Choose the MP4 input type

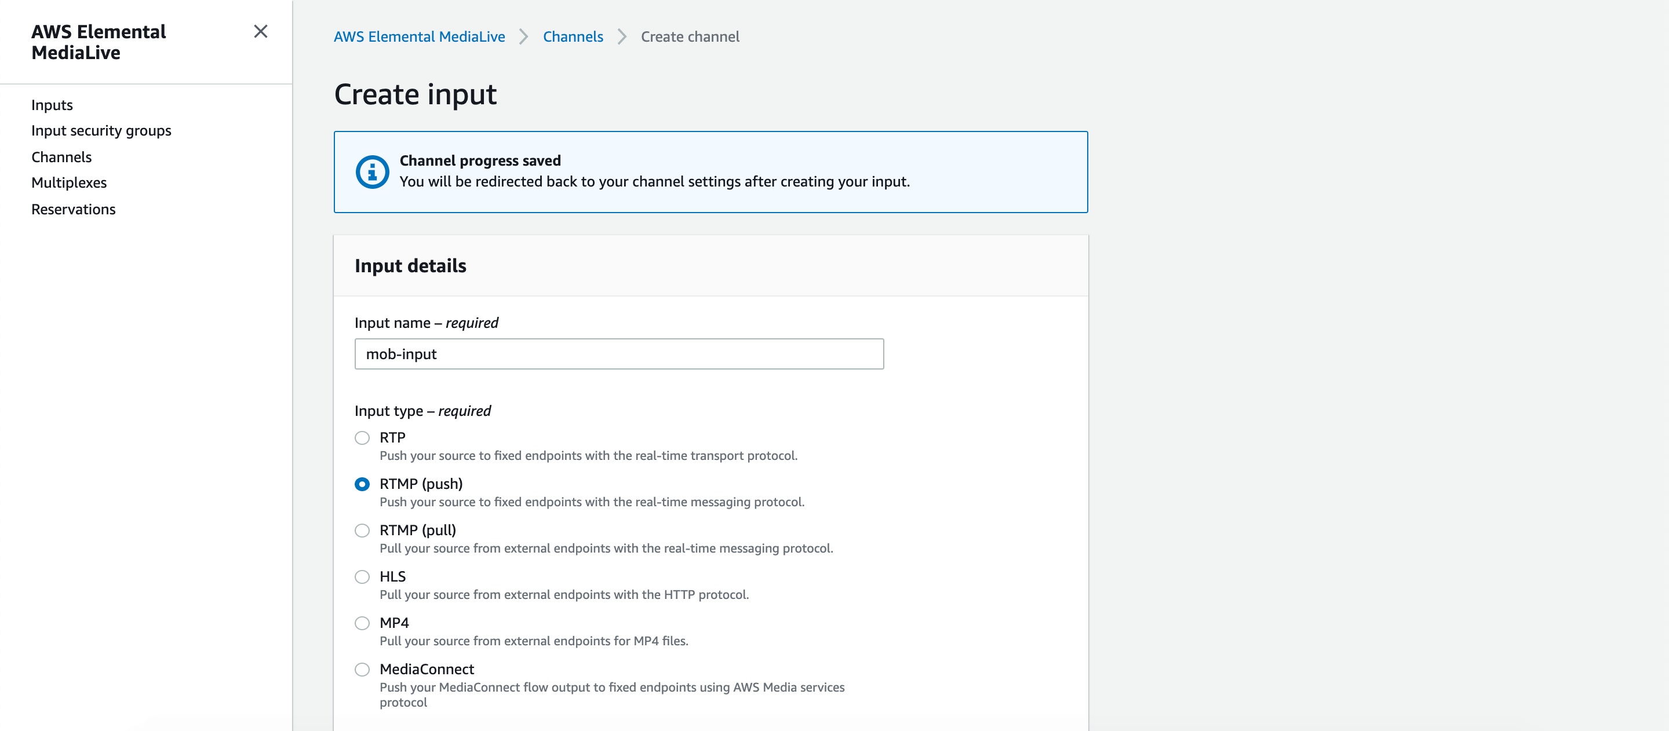[362, 623]
